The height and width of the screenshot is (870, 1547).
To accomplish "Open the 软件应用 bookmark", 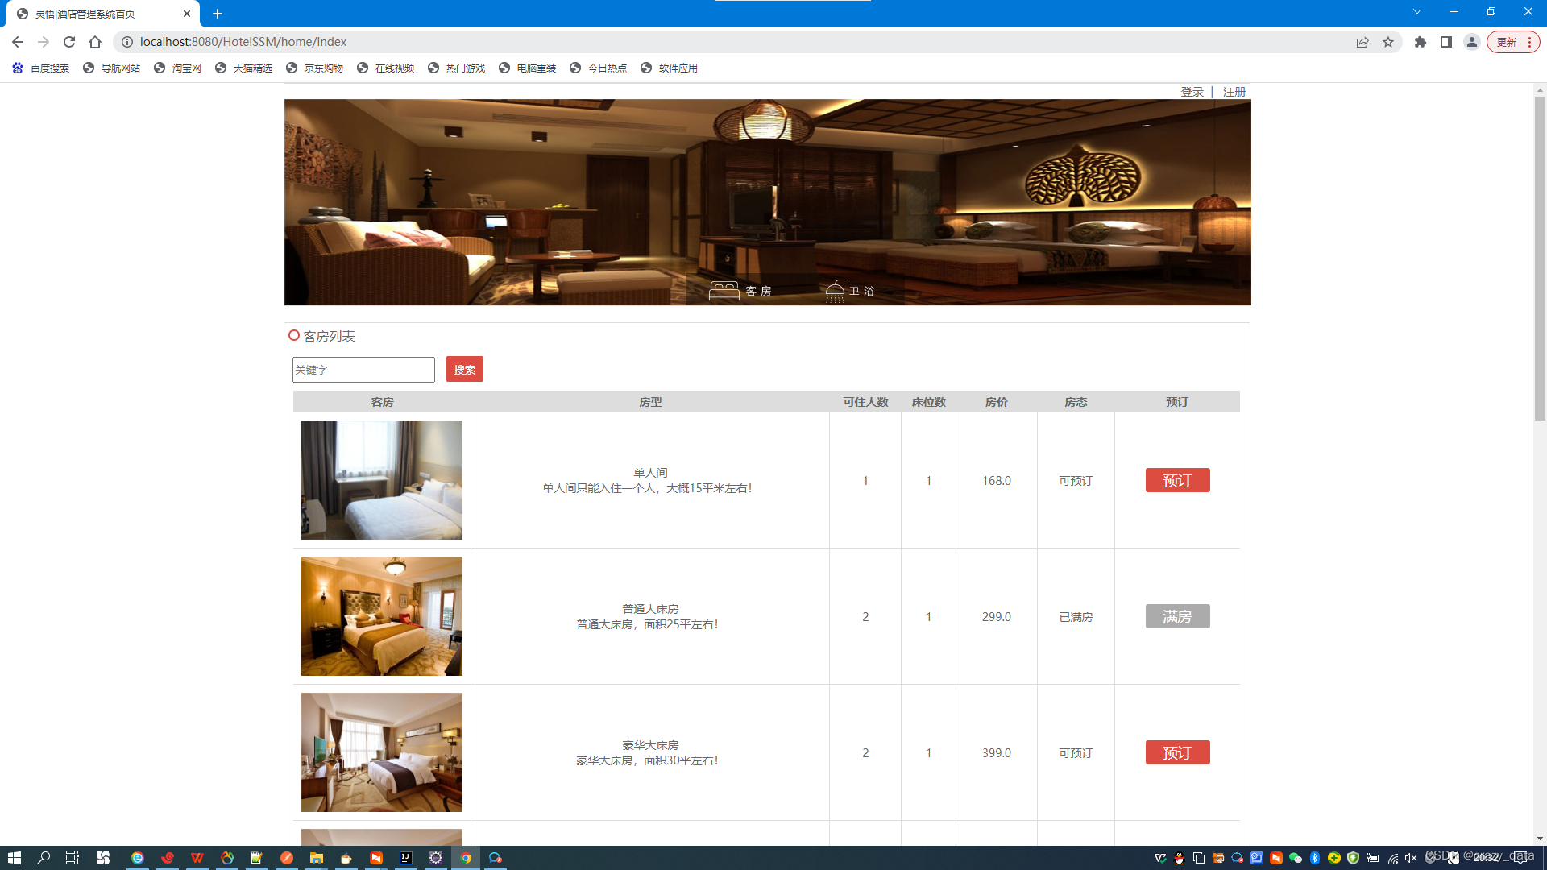I will (x=670, y=68).
